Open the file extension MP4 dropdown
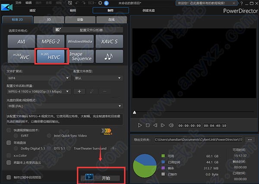Screen dimensions: 259x184 (x=38, y=78)
